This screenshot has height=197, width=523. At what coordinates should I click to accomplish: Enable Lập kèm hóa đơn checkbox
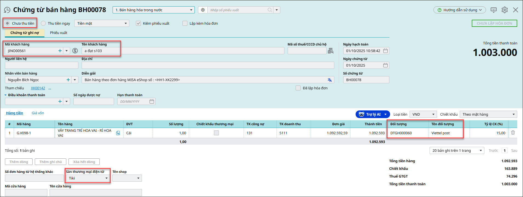tap(185, 23)
